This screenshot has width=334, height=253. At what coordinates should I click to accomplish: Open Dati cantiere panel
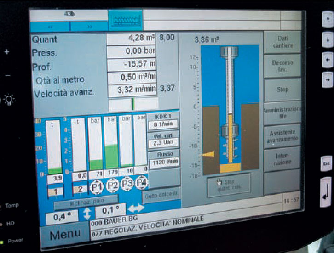click(x=282, y=43)
